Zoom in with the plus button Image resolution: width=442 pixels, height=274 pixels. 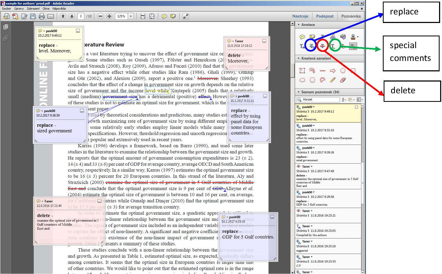click(109, 16)
